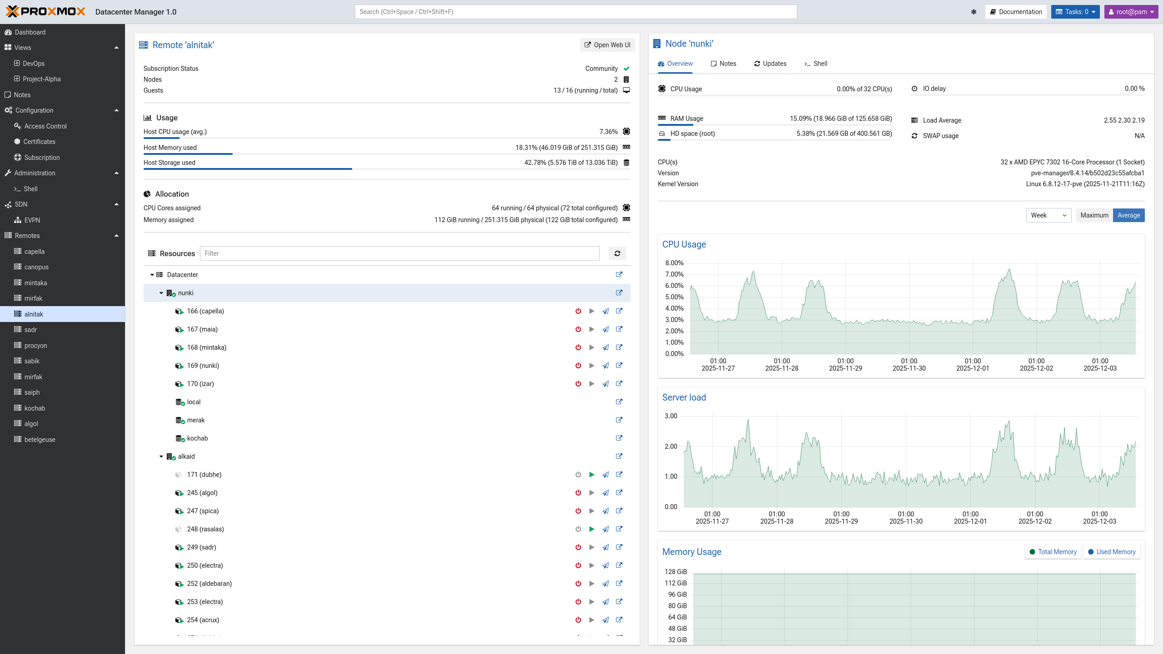Open external link for merak storage
The image size is (1163, 654).
[619, 420]
